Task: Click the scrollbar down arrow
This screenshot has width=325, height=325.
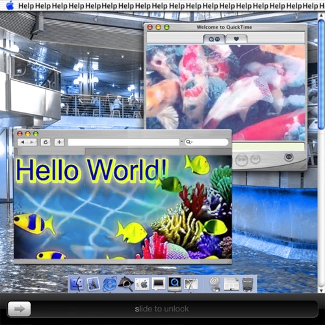Action: [x=321, y=290]
